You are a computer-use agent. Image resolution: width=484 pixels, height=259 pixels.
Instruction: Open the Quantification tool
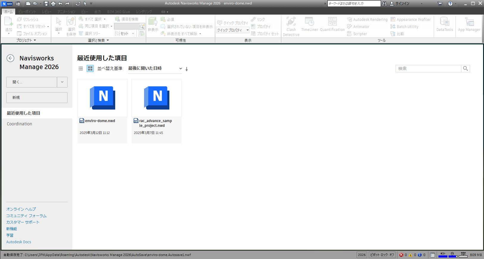tap(332, 24)
